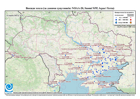Click the blue flame legend icon
The height and width of the screenshot is (99, 140).
click(116, 22)
